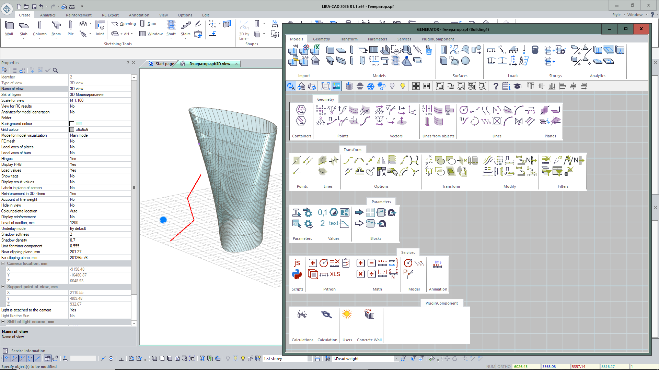659x370 pixels.
Task: Open the Python script icon
Action: pyautogui.click(x=297, y=274)
